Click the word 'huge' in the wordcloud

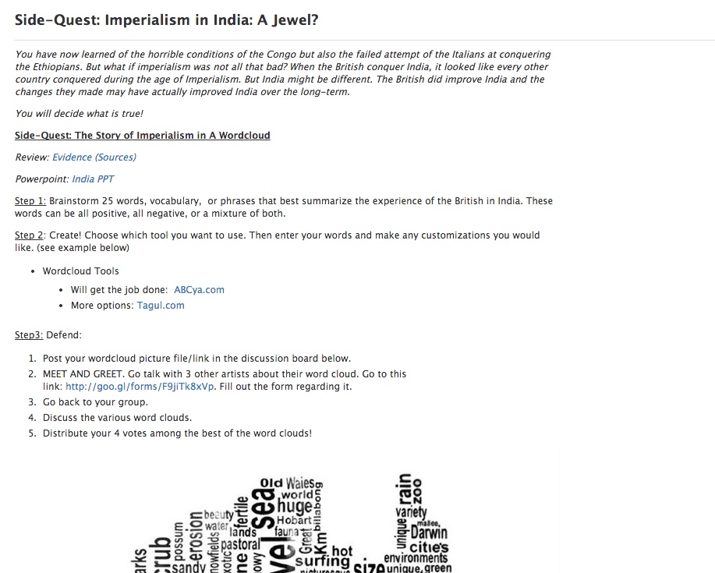(x=295, y=505)
